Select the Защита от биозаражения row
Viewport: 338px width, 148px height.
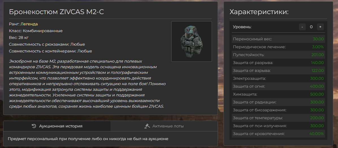tap(278, 110)
